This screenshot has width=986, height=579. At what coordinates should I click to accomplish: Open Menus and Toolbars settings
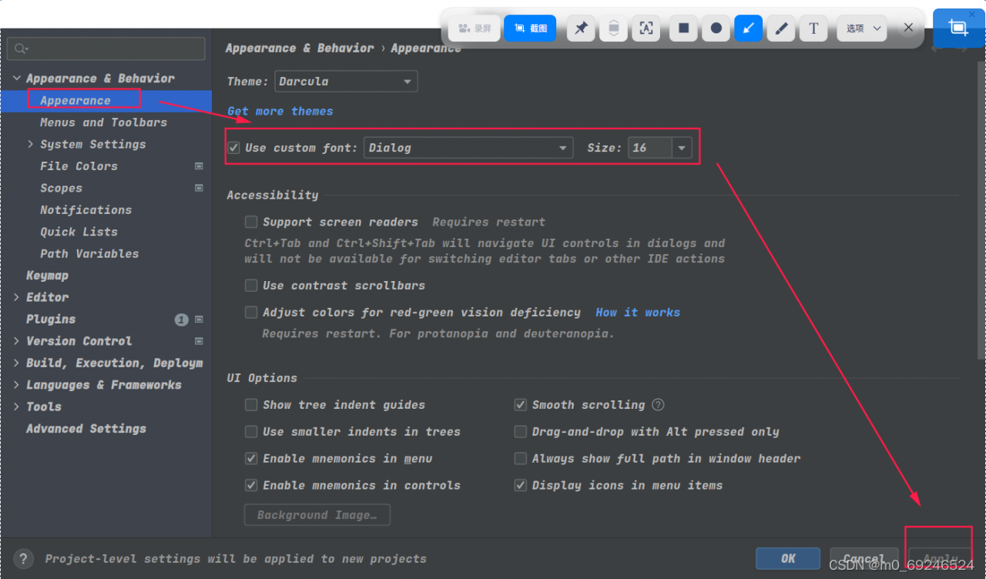point(103,122)
